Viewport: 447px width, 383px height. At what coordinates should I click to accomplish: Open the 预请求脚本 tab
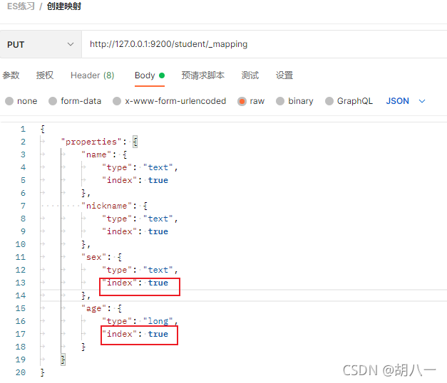tap(203, 75)
